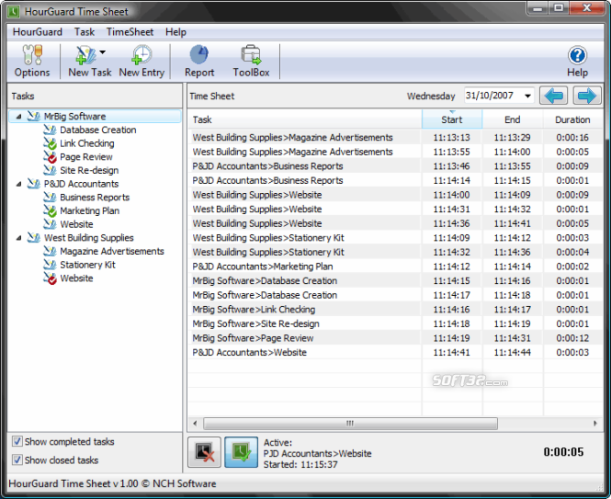Viewport: 611px width, 499px height.
Task: Click the Marketing Plan completed task icon
Action: [x=50, y=211]
